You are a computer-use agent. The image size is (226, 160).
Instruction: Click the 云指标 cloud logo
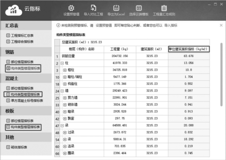tap(14, 10)
